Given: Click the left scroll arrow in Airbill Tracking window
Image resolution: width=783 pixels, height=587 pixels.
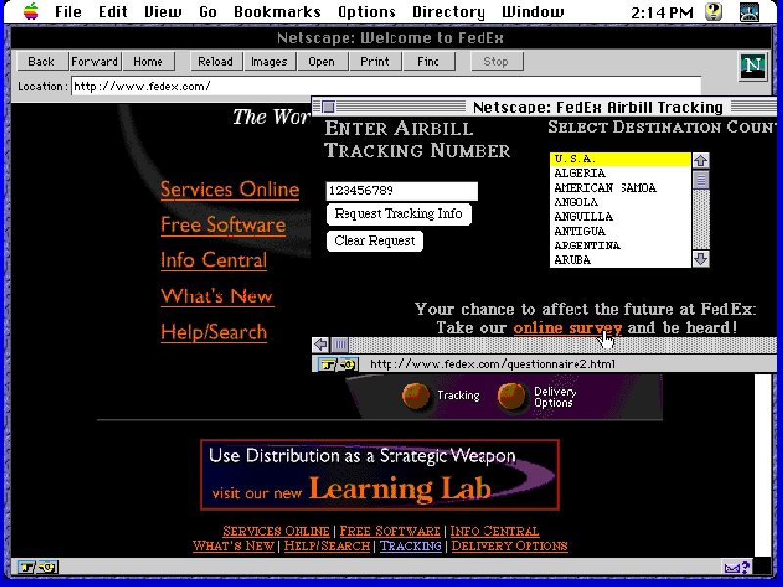Looking at the screenshot, I should coord(321,344).
